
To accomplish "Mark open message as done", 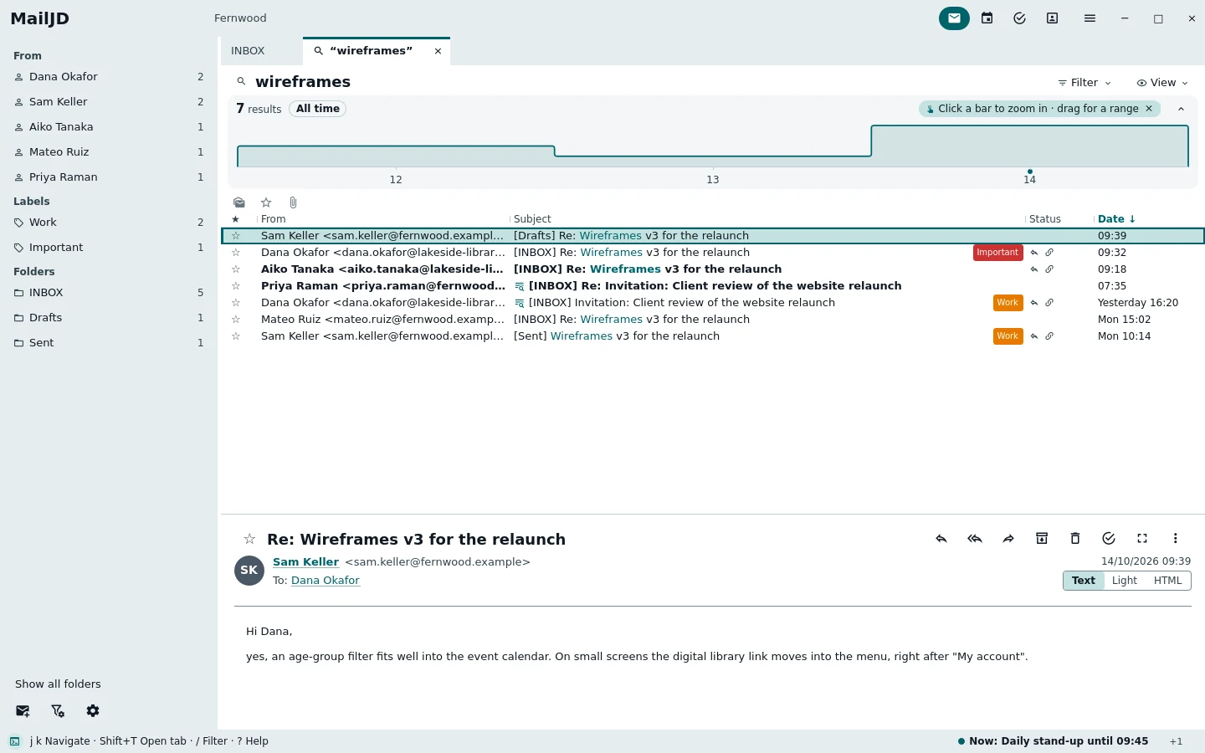I will point(1109,539).
